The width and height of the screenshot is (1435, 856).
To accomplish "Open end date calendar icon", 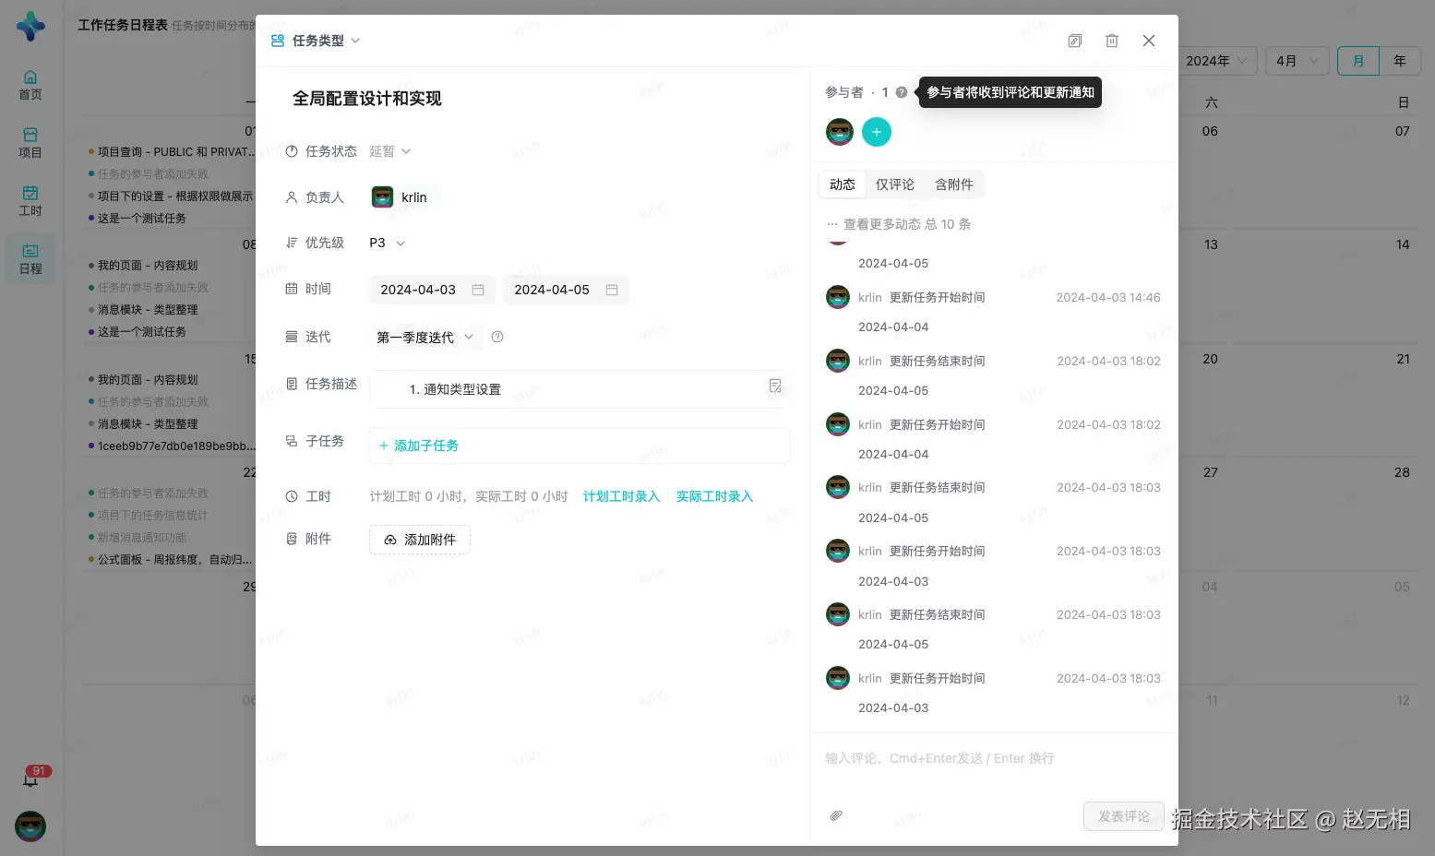I will pyautogui.click(x=612, y=290).
